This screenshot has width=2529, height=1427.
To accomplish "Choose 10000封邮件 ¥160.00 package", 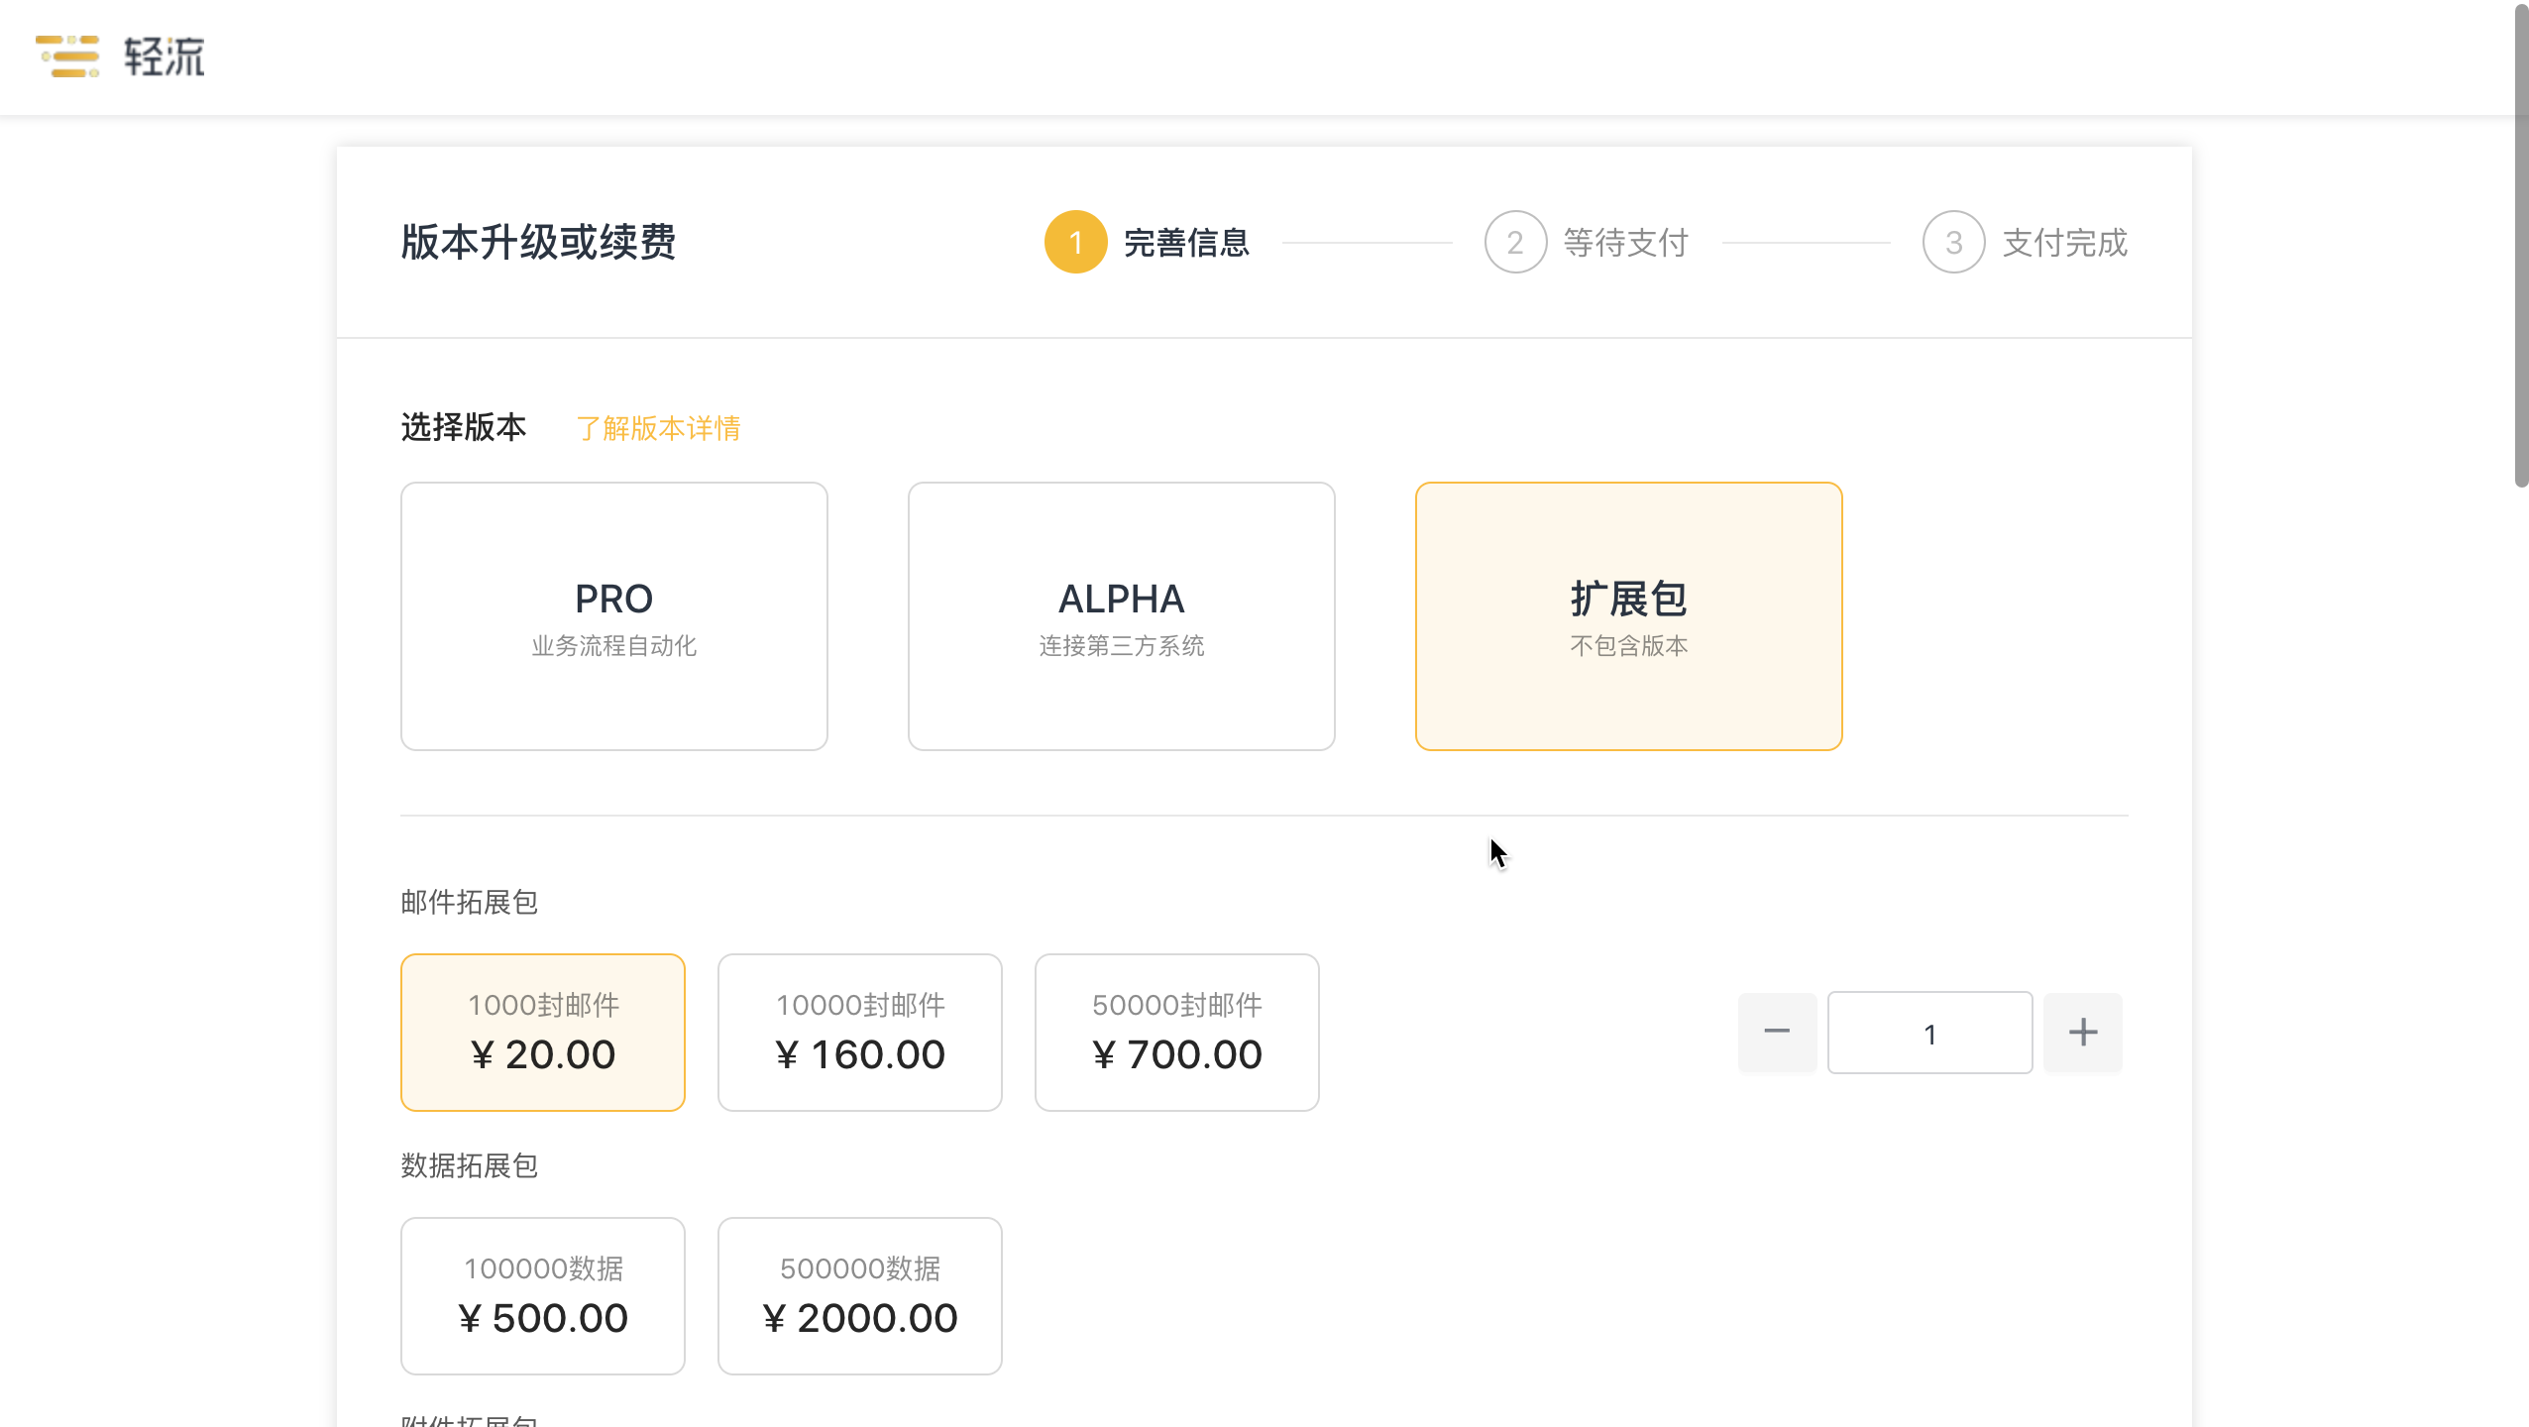I will [859, 1033].
